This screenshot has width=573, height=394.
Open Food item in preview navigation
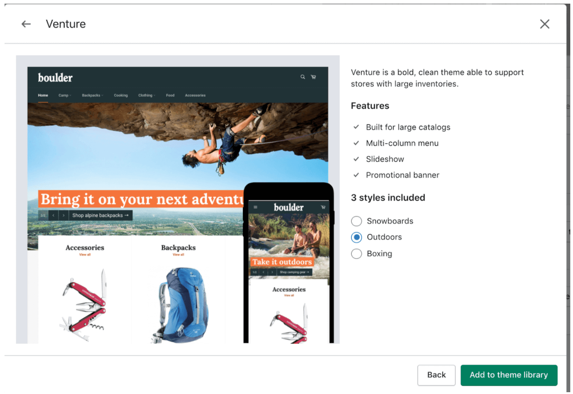pos(170,95)
